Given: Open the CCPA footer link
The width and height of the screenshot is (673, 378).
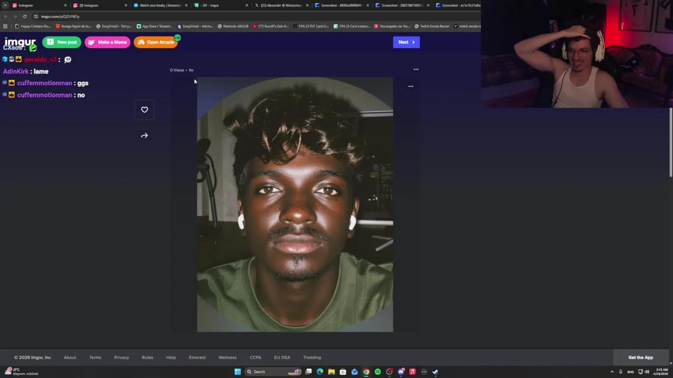Looking at the screenshot, I should [x=256, y=358].
